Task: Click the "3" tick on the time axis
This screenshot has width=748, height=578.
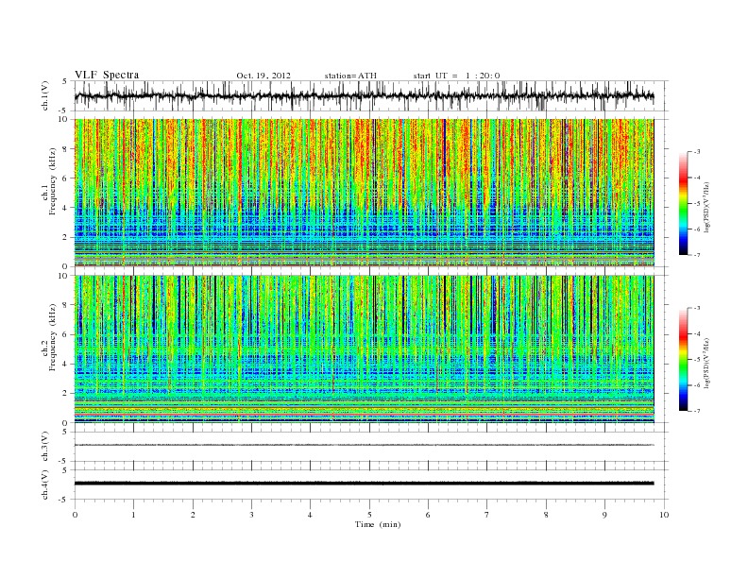Action: tap(251, 515)
